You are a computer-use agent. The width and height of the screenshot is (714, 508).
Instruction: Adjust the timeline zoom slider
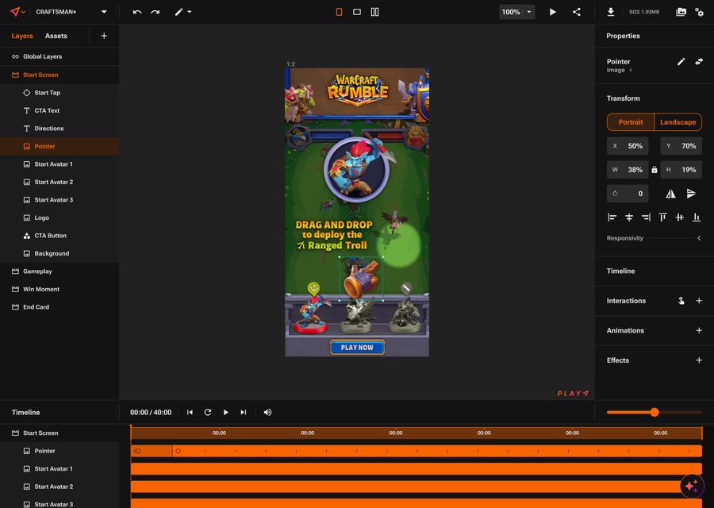coord(654,412)
